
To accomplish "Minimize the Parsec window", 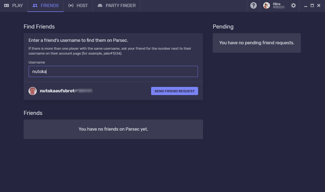I will (x=305, y=6).
